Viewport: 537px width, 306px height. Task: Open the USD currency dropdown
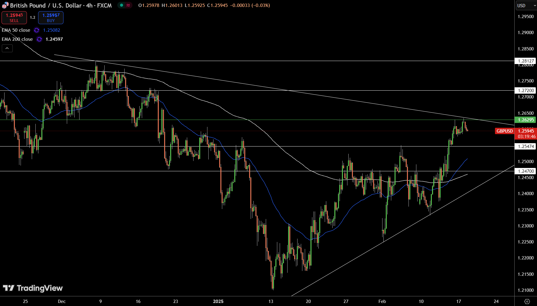click(526, 5)
